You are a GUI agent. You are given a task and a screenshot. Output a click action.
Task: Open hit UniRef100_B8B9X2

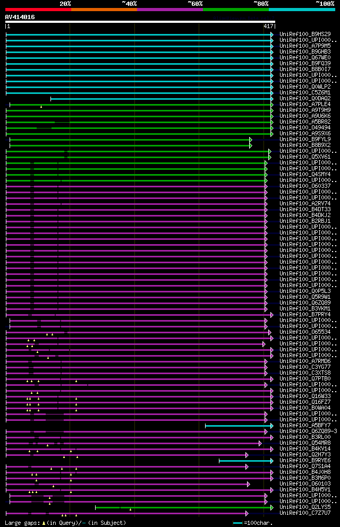pyautogui.click(x=305, y=145)
